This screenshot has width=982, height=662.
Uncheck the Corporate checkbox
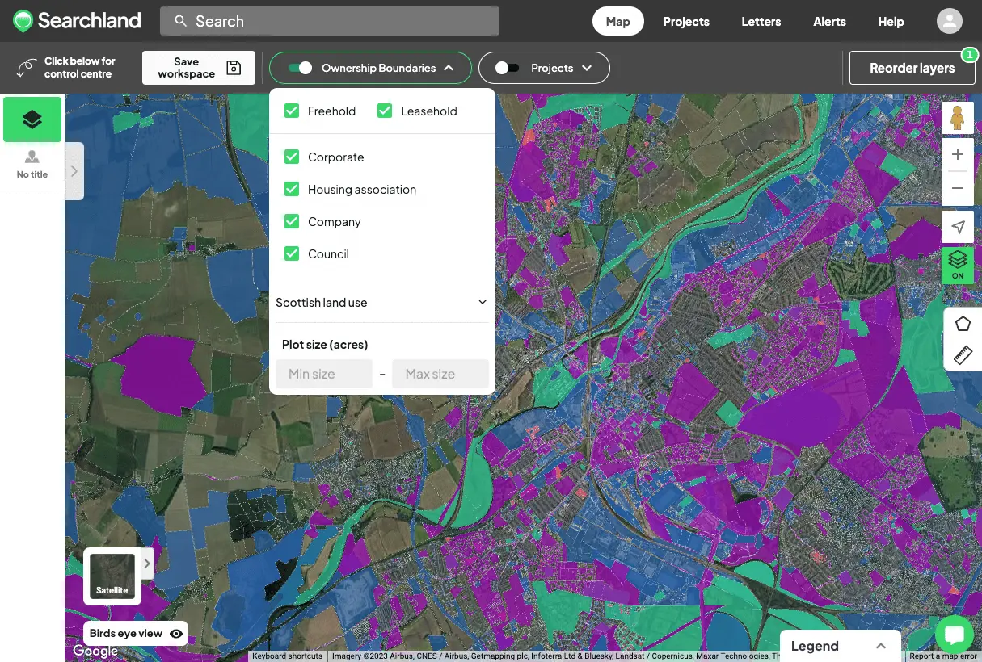(x=292, y=157)
